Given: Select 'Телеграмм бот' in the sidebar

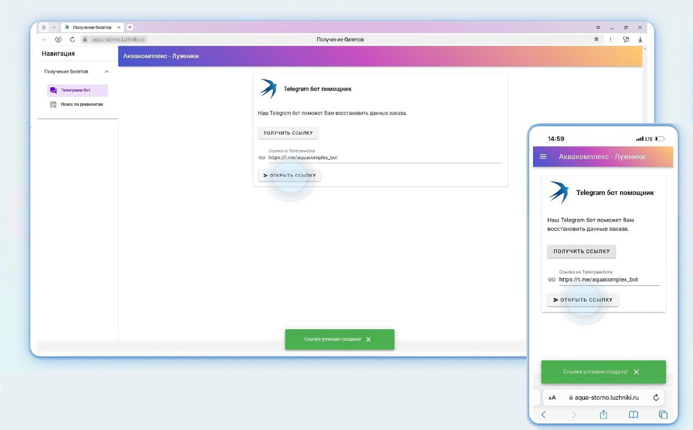Looking at the screenshot, I should point(77,90).
